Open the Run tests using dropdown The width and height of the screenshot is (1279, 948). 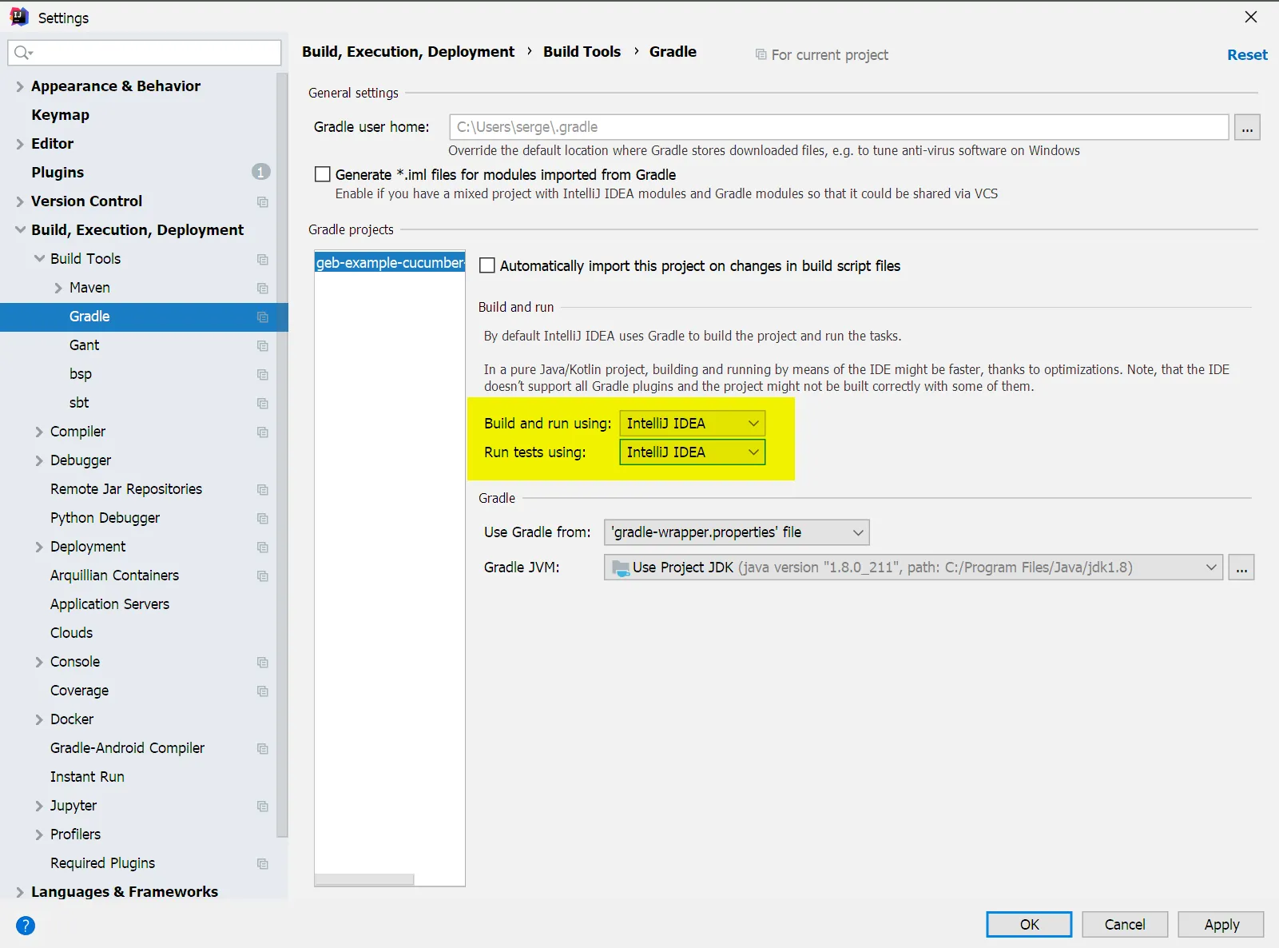pos(692,452)
